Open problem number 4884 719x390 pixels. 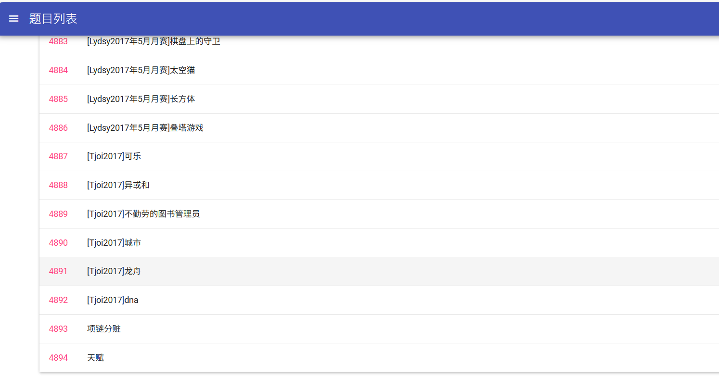(x=58, y=70)
